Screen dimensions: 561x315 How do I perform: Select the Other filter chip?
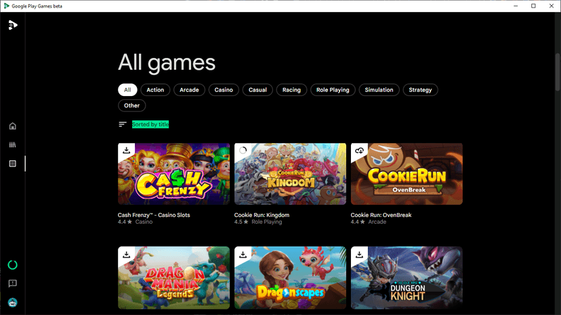[x=131, y=105]
